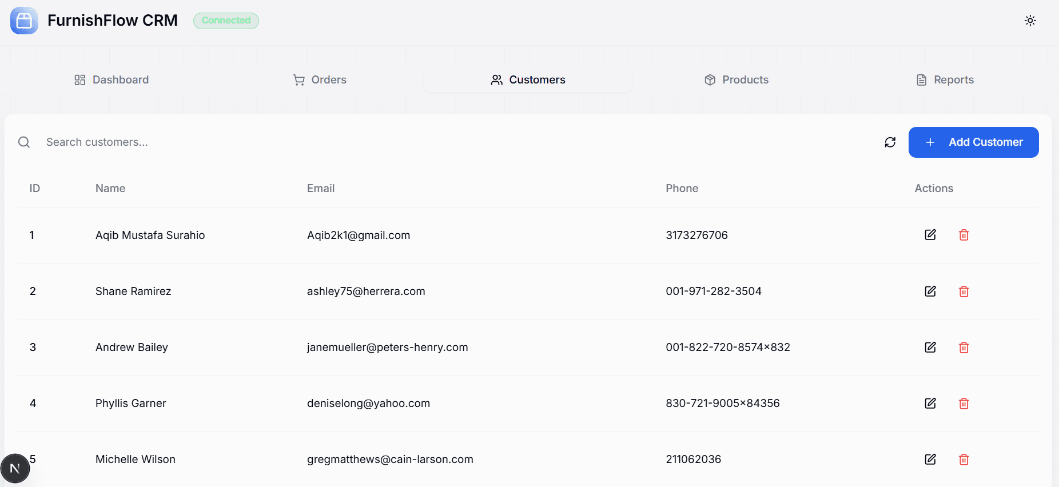Refresh the customer list
1059x487 pixels.
[890, 142]
